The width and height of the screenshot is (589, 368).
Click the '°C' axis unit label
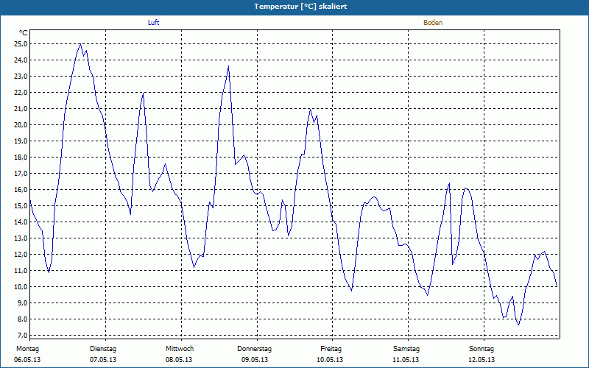click(24, 33)
